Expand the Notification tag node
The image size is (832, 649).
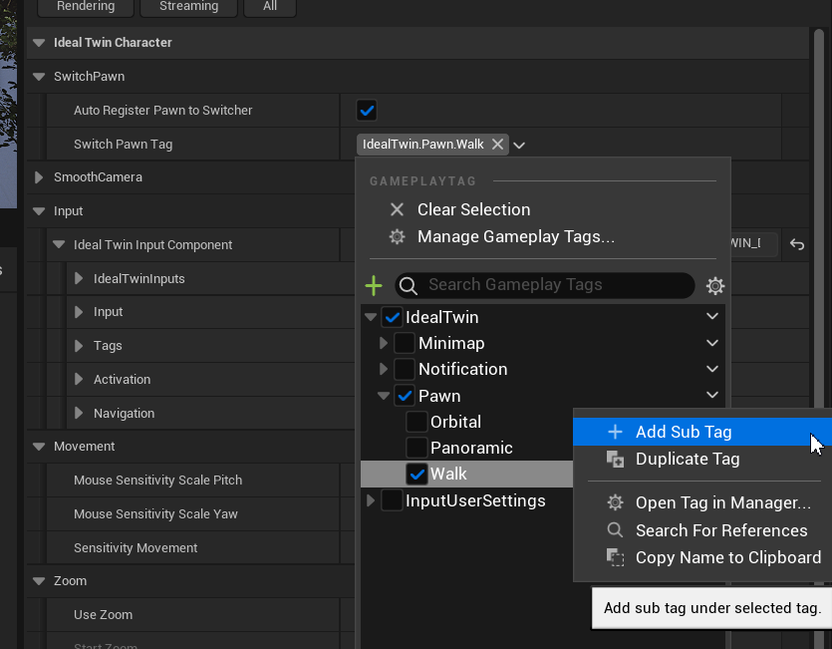coord(384,370)
